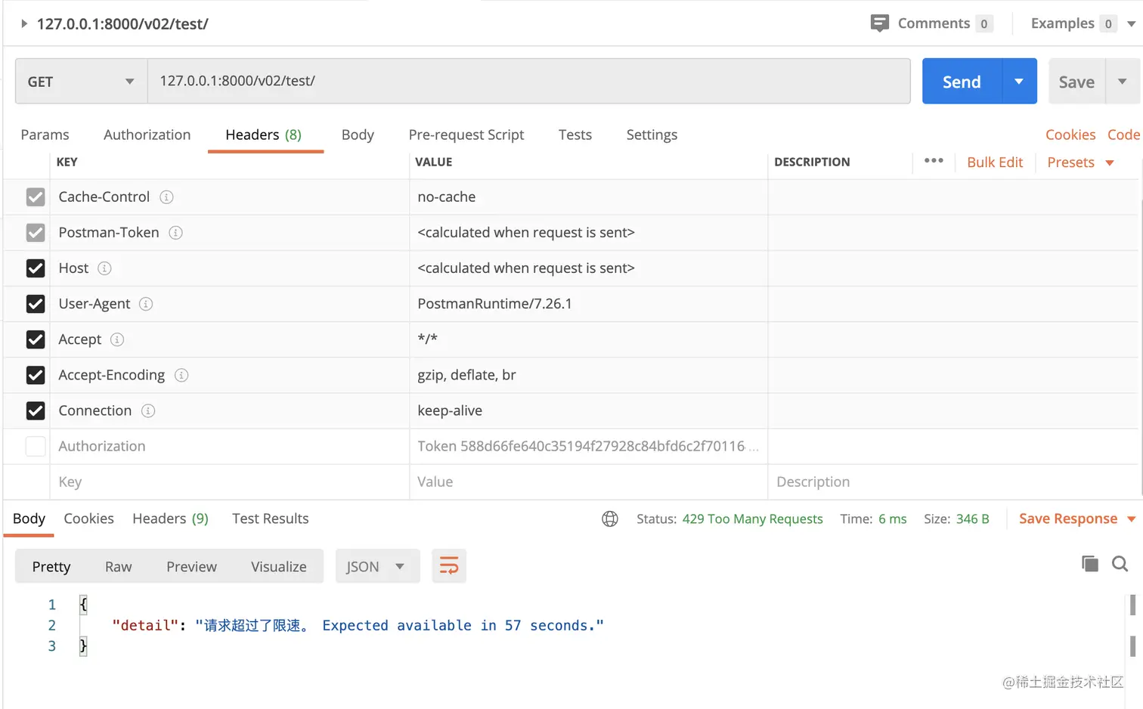Uncheck the Cache-Control header
The width and height of the screenshot is (1143, 709).
(36, 197)
